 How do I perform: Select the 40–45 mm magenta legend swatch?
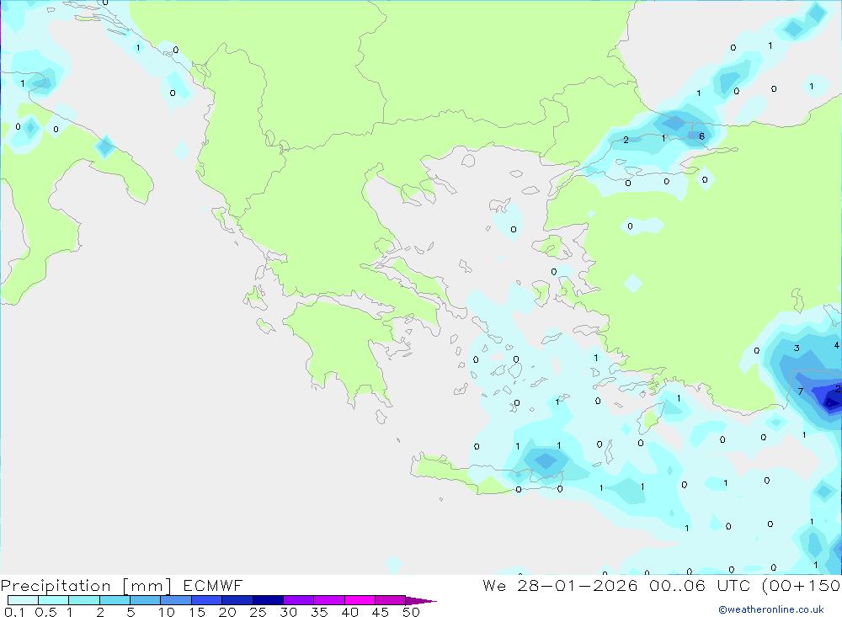coord(360,600)
